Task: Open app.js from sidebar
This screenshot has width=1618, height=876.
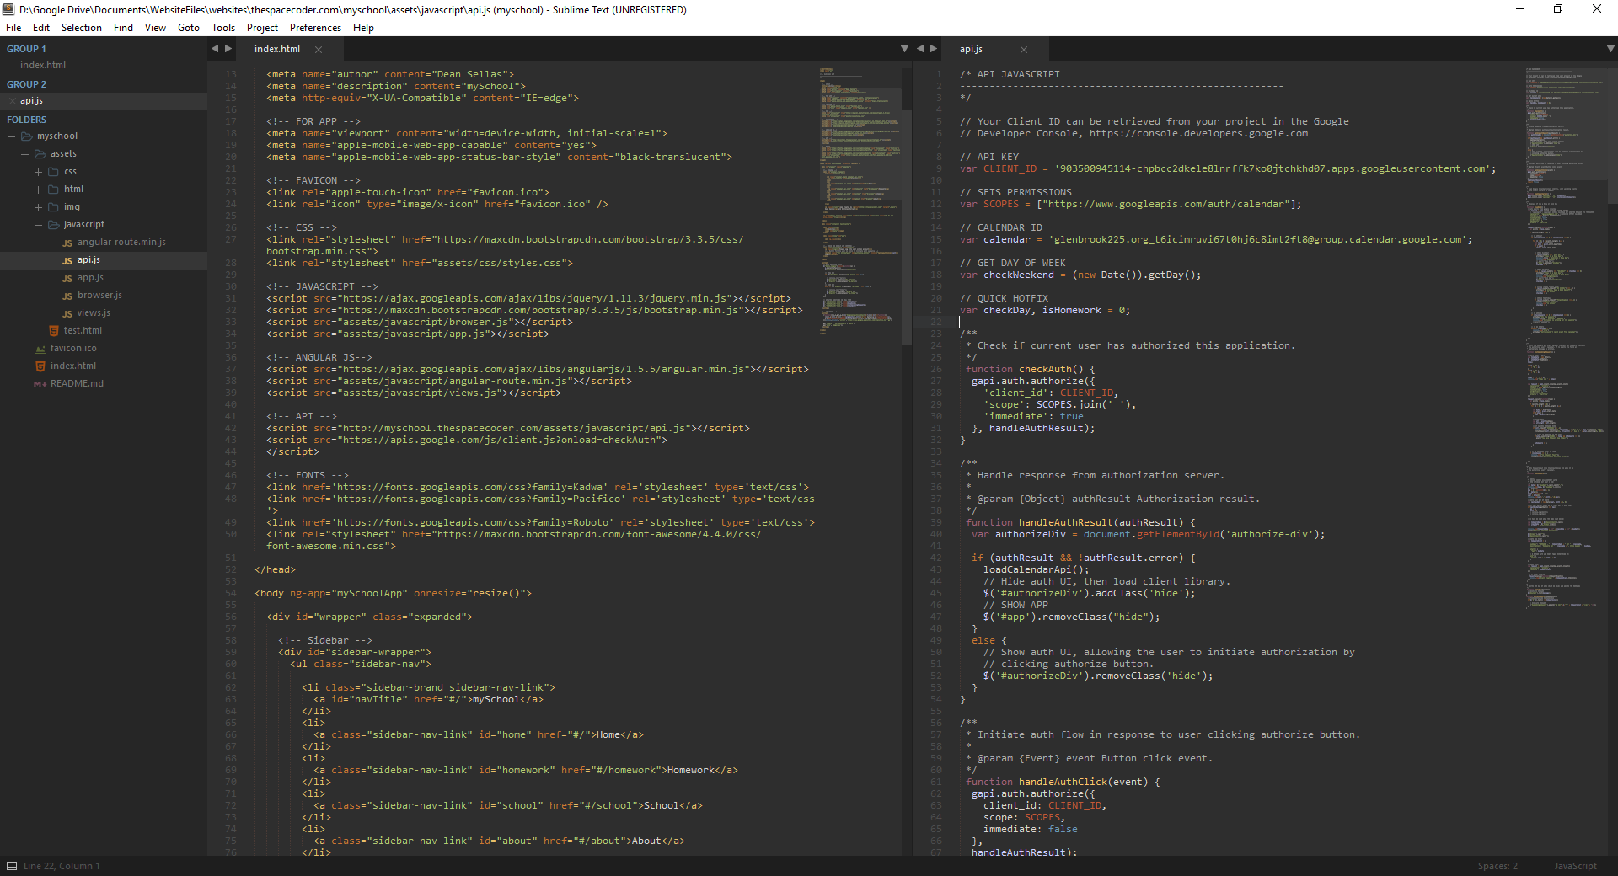Action: 90,277
